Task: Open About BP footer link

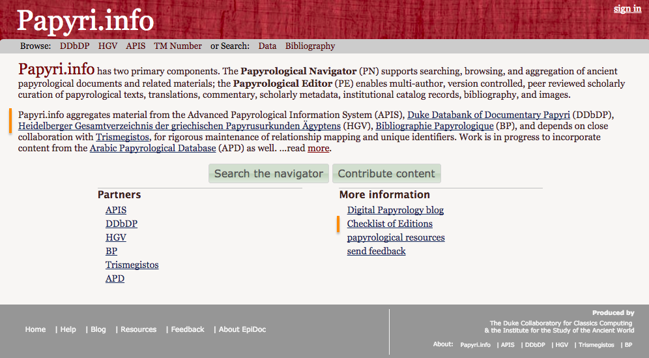Action: tap(628, 345)
